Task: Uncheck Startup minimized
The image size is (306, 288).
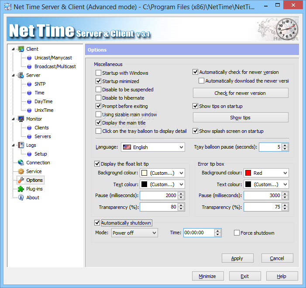Action: click(x=98, y=81)
